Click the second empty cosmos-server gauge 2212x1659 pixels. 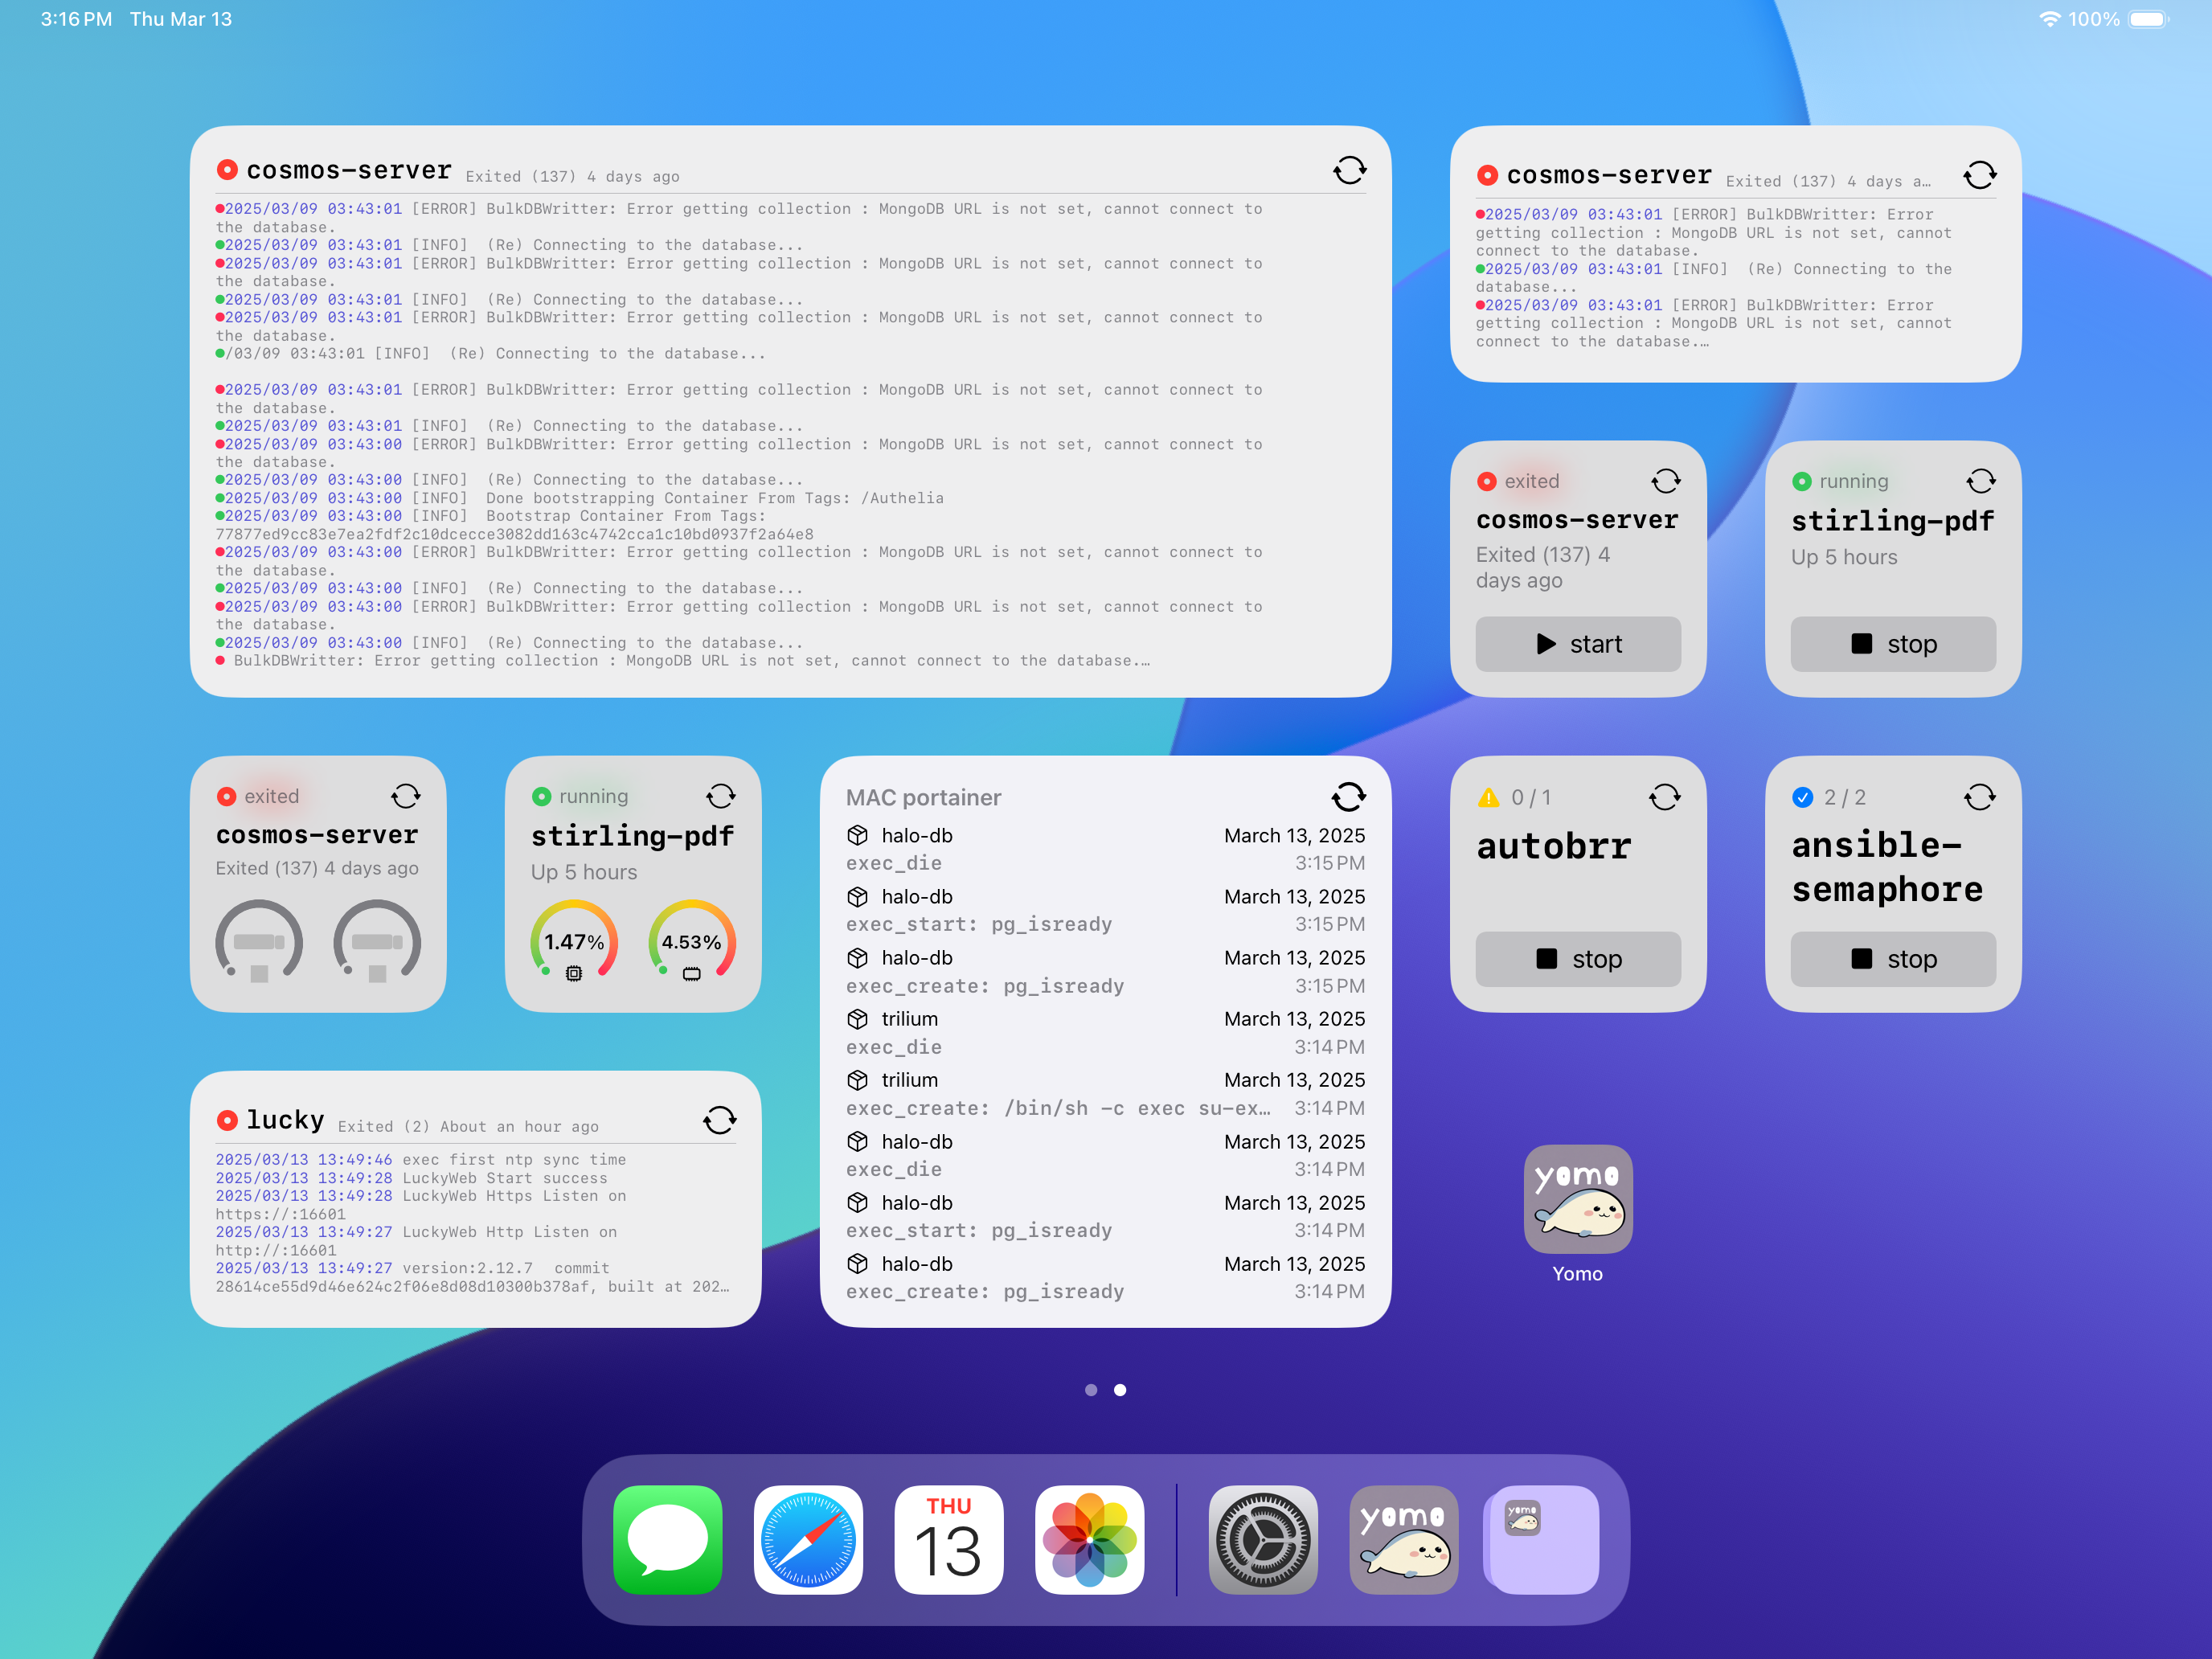pyautogui.click(x=377, y=941)
